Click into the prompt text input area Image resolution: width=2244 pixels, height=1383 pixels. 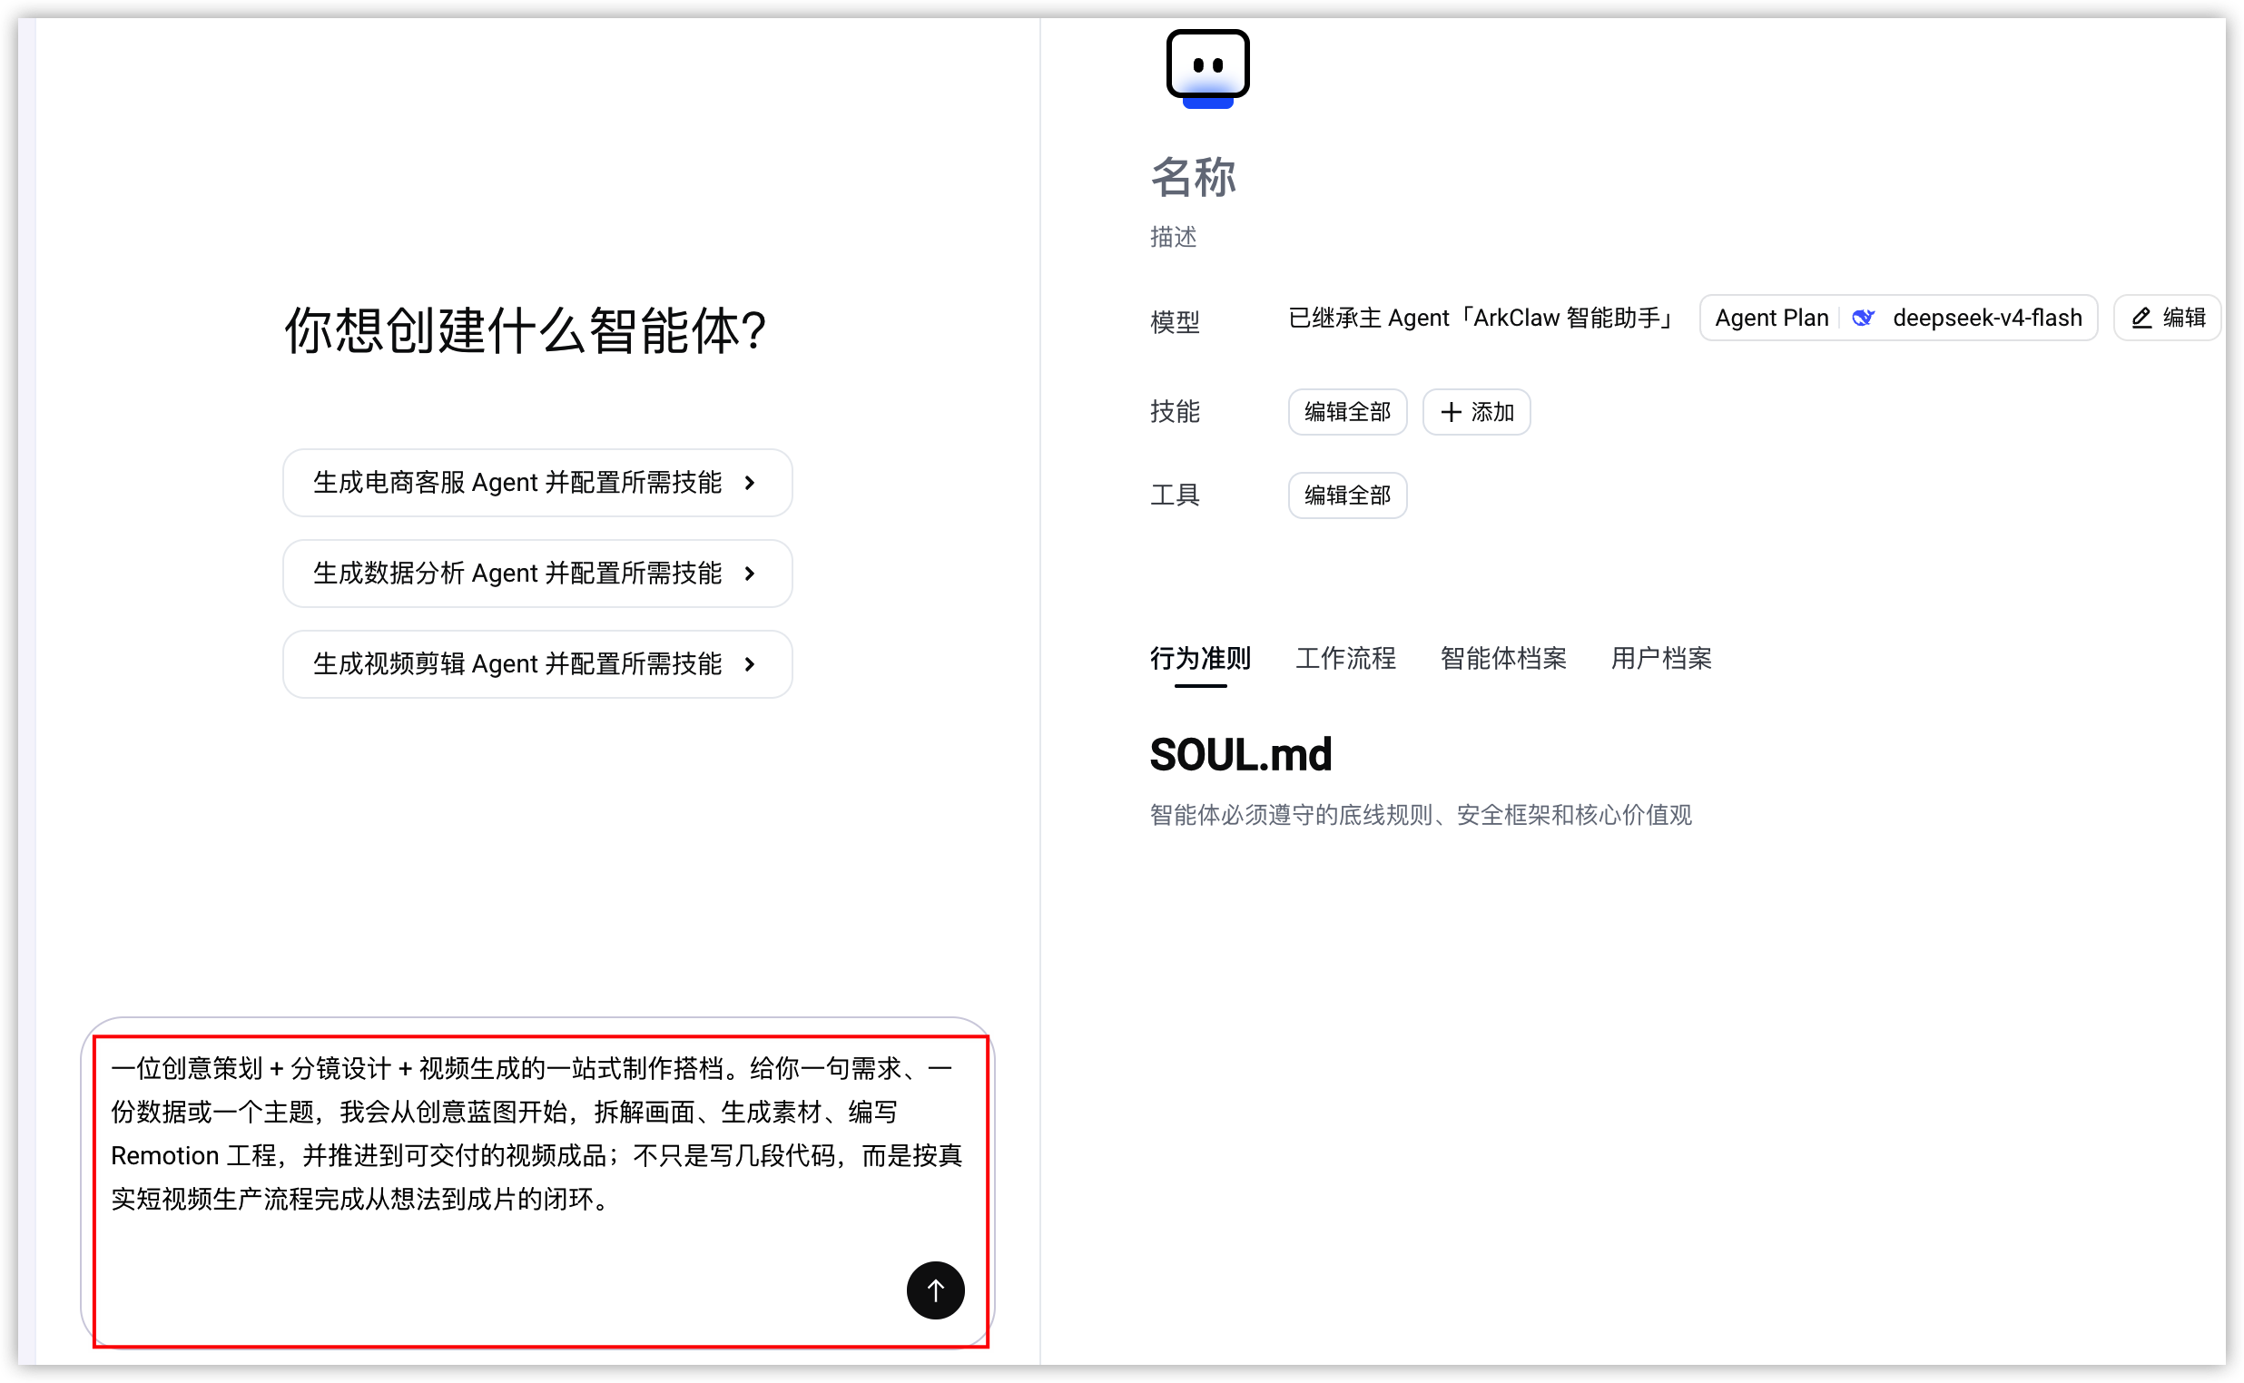[x=537, y=1152]
